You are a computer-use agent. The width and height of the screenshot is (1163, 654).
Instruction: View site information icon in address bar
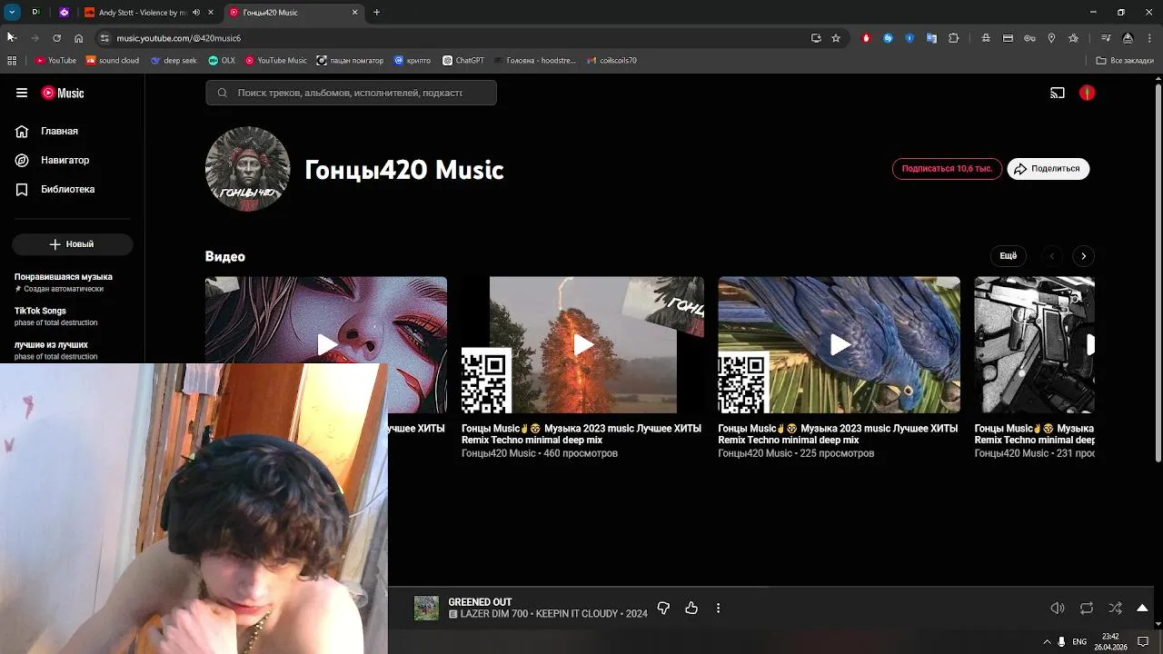pos(104,38)
